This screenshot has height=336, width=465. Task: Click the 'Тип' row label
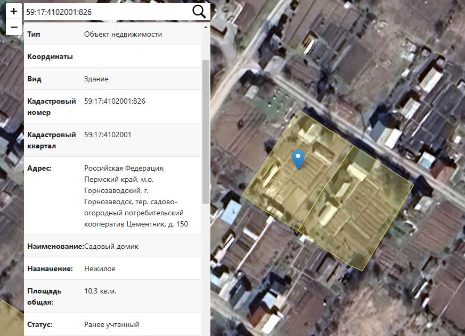coord(34,34)
